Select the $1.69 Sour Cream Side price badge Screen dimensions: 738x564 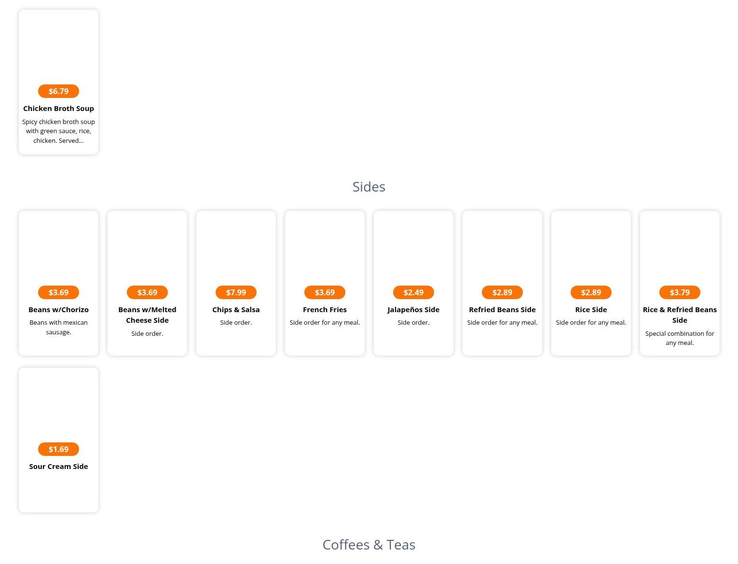[x=58, y=449]
